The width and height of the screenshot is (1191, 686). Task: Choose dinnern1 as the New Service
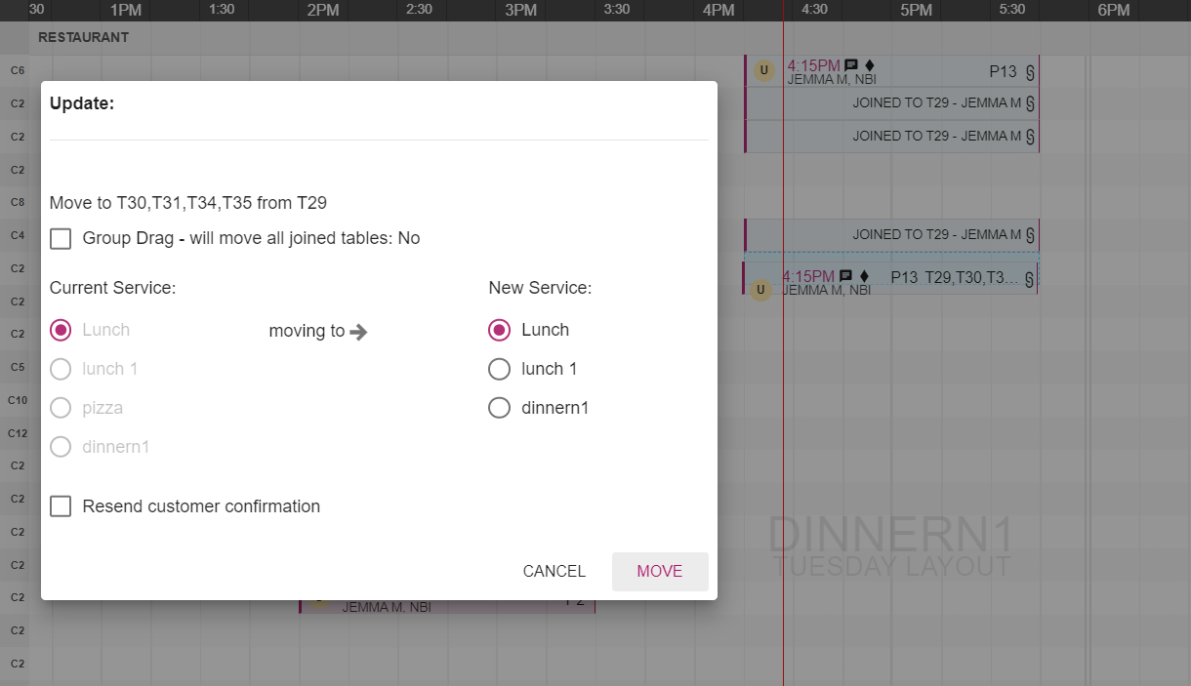(499, 408)
